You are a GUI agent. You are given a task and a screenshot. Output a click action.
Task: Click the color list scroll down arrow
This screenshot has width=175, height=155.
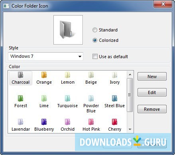point(130,129)
